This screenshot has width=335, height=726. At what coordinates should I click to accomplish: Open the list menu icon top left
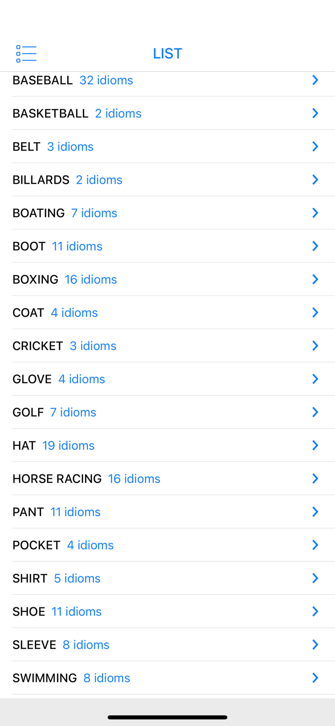(26, 53)
